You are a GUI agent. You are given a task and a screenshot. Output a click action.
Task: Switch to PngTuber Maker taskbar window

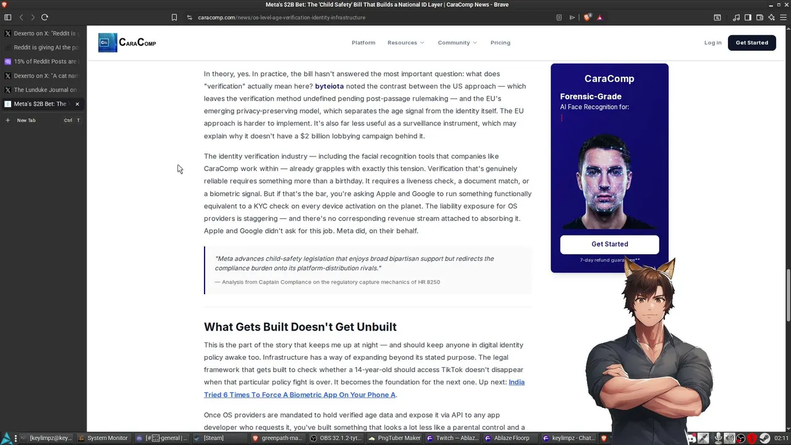point(393,438)
